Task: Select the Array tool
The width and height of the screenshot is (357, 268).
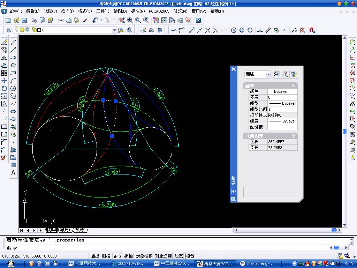Action: [4, 73]
